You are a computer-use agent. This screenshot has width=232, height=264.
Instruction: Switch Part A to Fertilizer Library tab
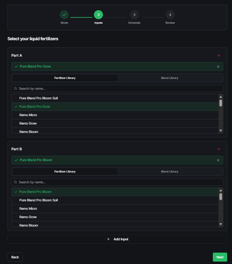65,78
